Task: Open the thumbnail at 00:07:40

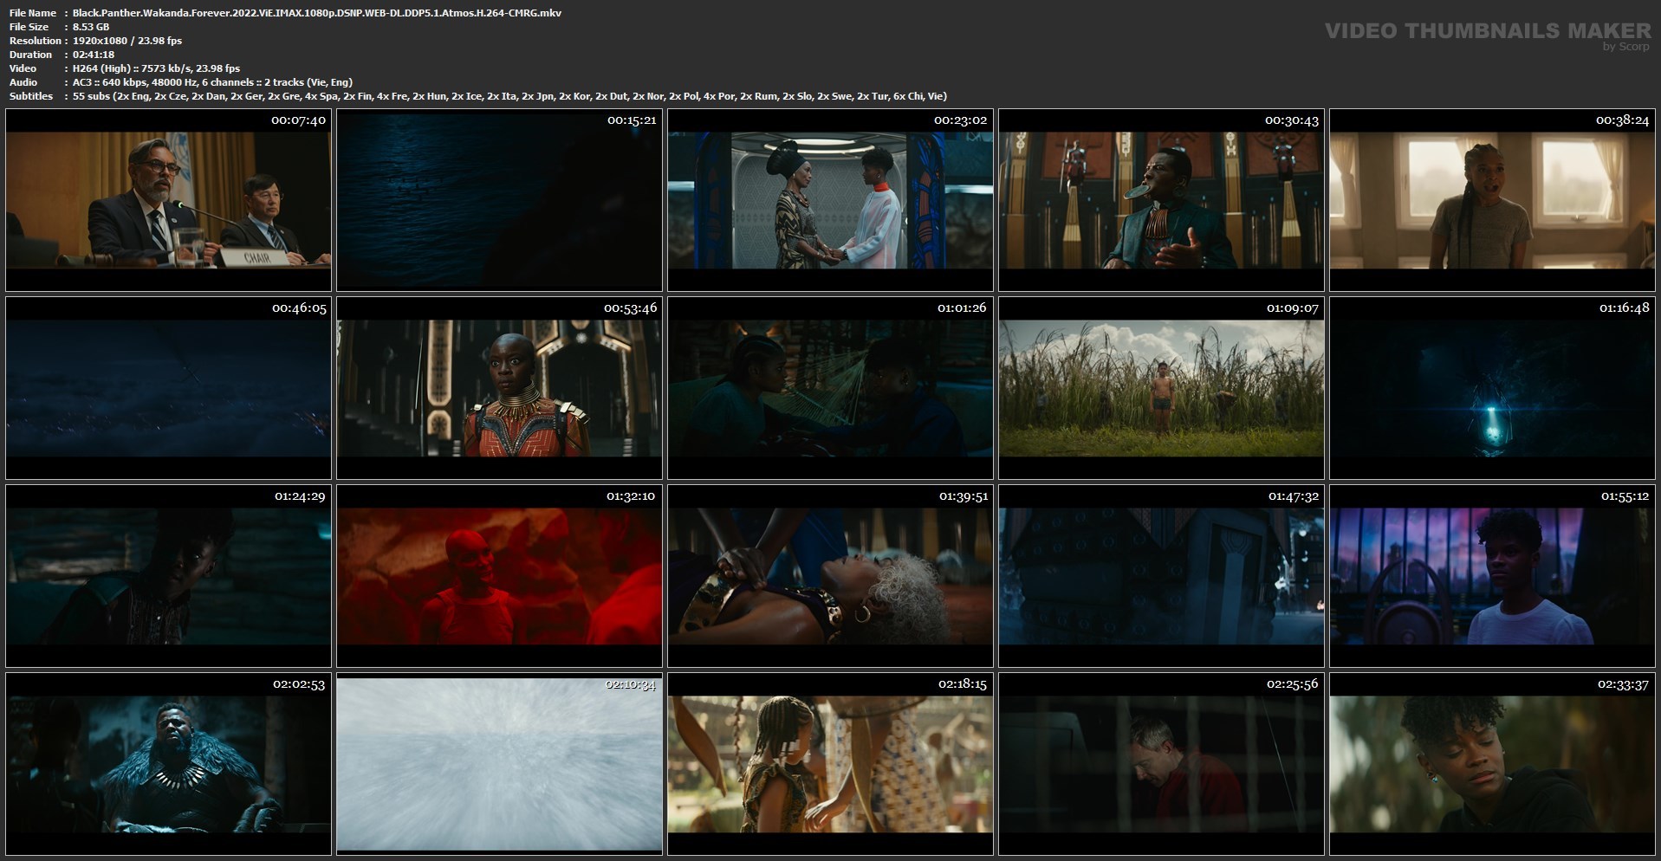Action: coord(168,200)
